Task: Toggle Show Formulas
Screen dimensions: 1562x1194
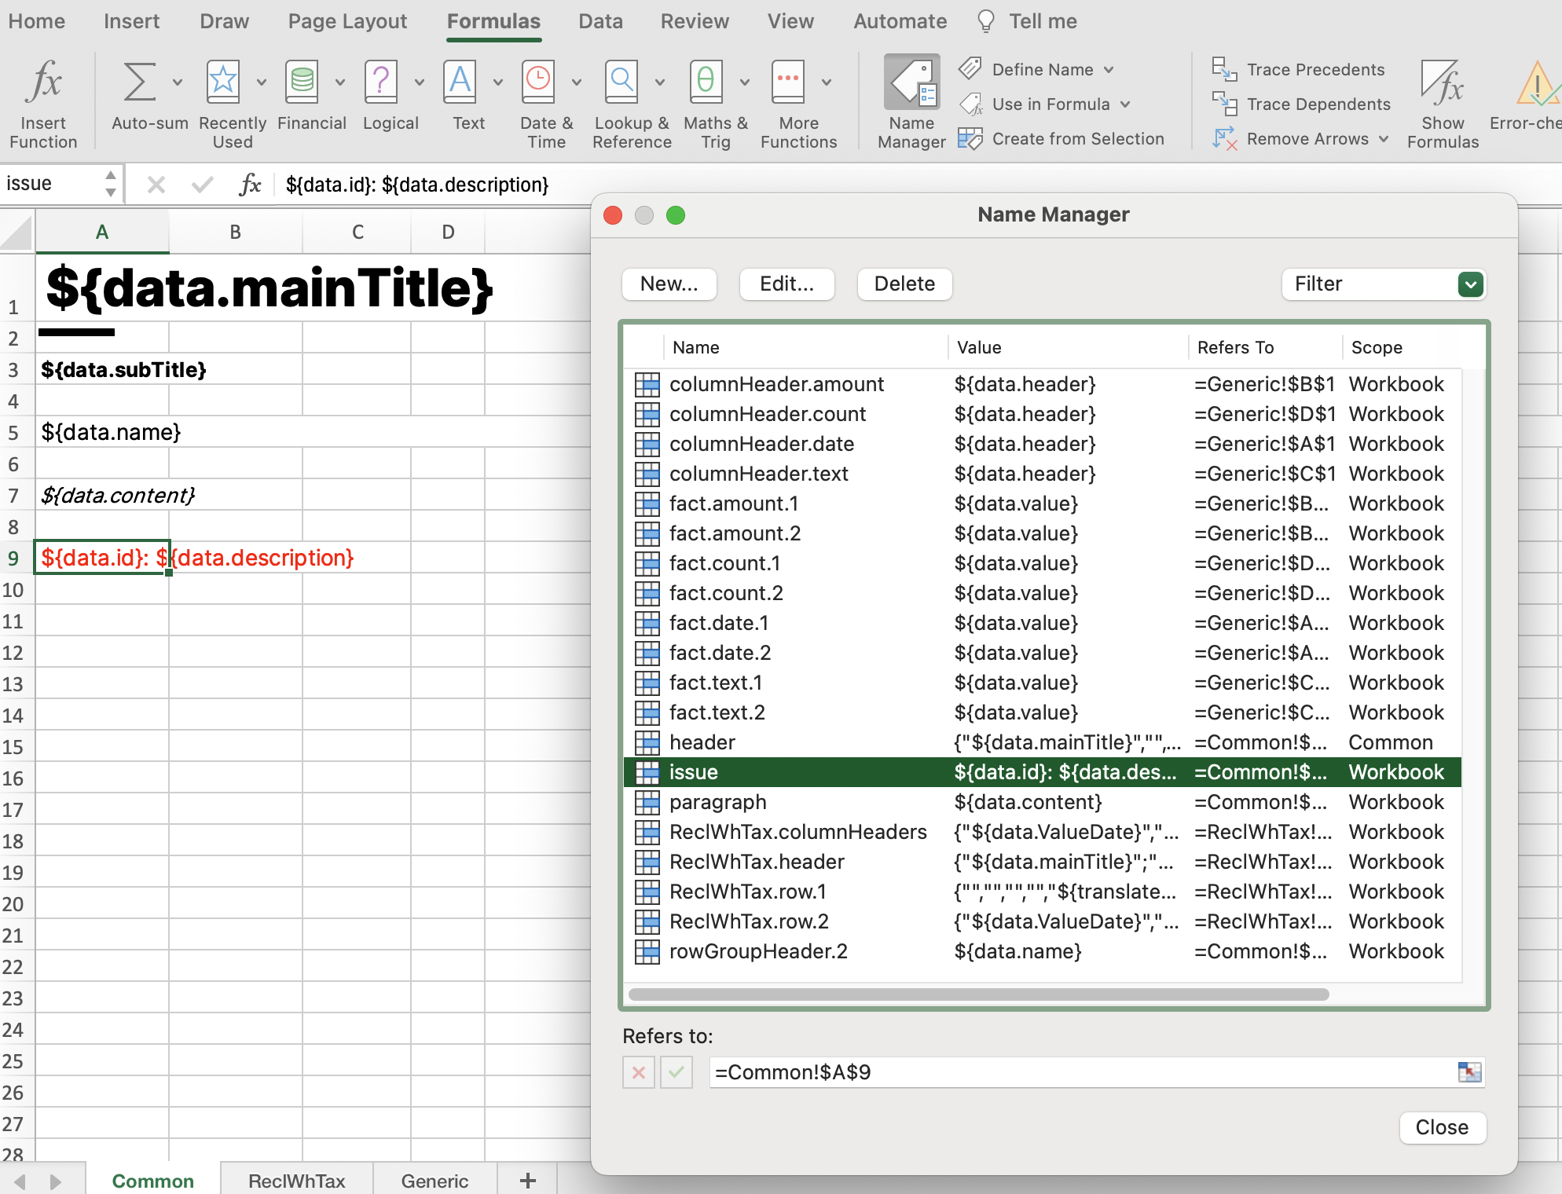Action: pyautogui.click(x=1443, y=103)
